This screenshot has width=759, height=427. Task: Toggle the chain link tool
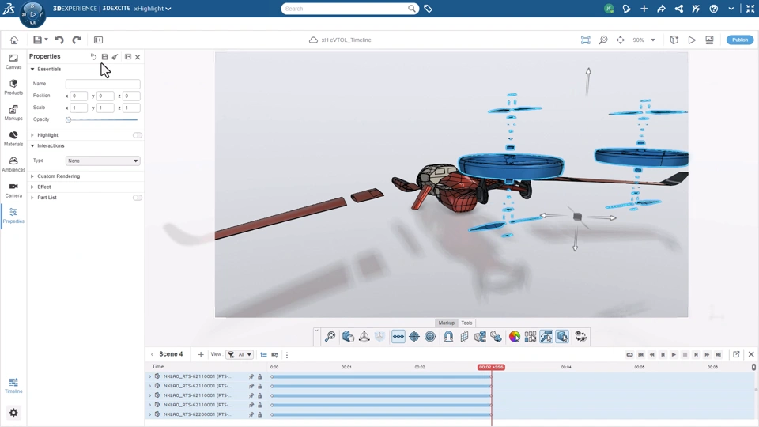(398, 337)
